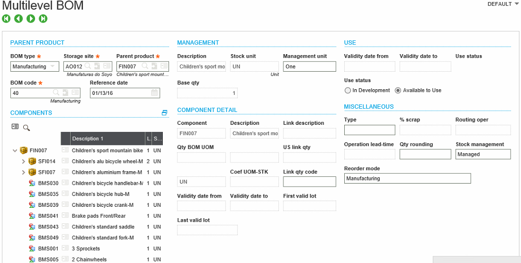
Task: Open the BOM type Manufacturing dropdown
Action: 35,67
